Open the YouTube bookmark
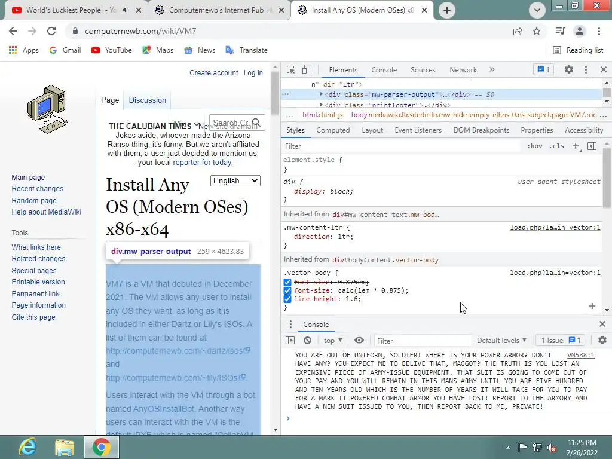 point(112,50)
